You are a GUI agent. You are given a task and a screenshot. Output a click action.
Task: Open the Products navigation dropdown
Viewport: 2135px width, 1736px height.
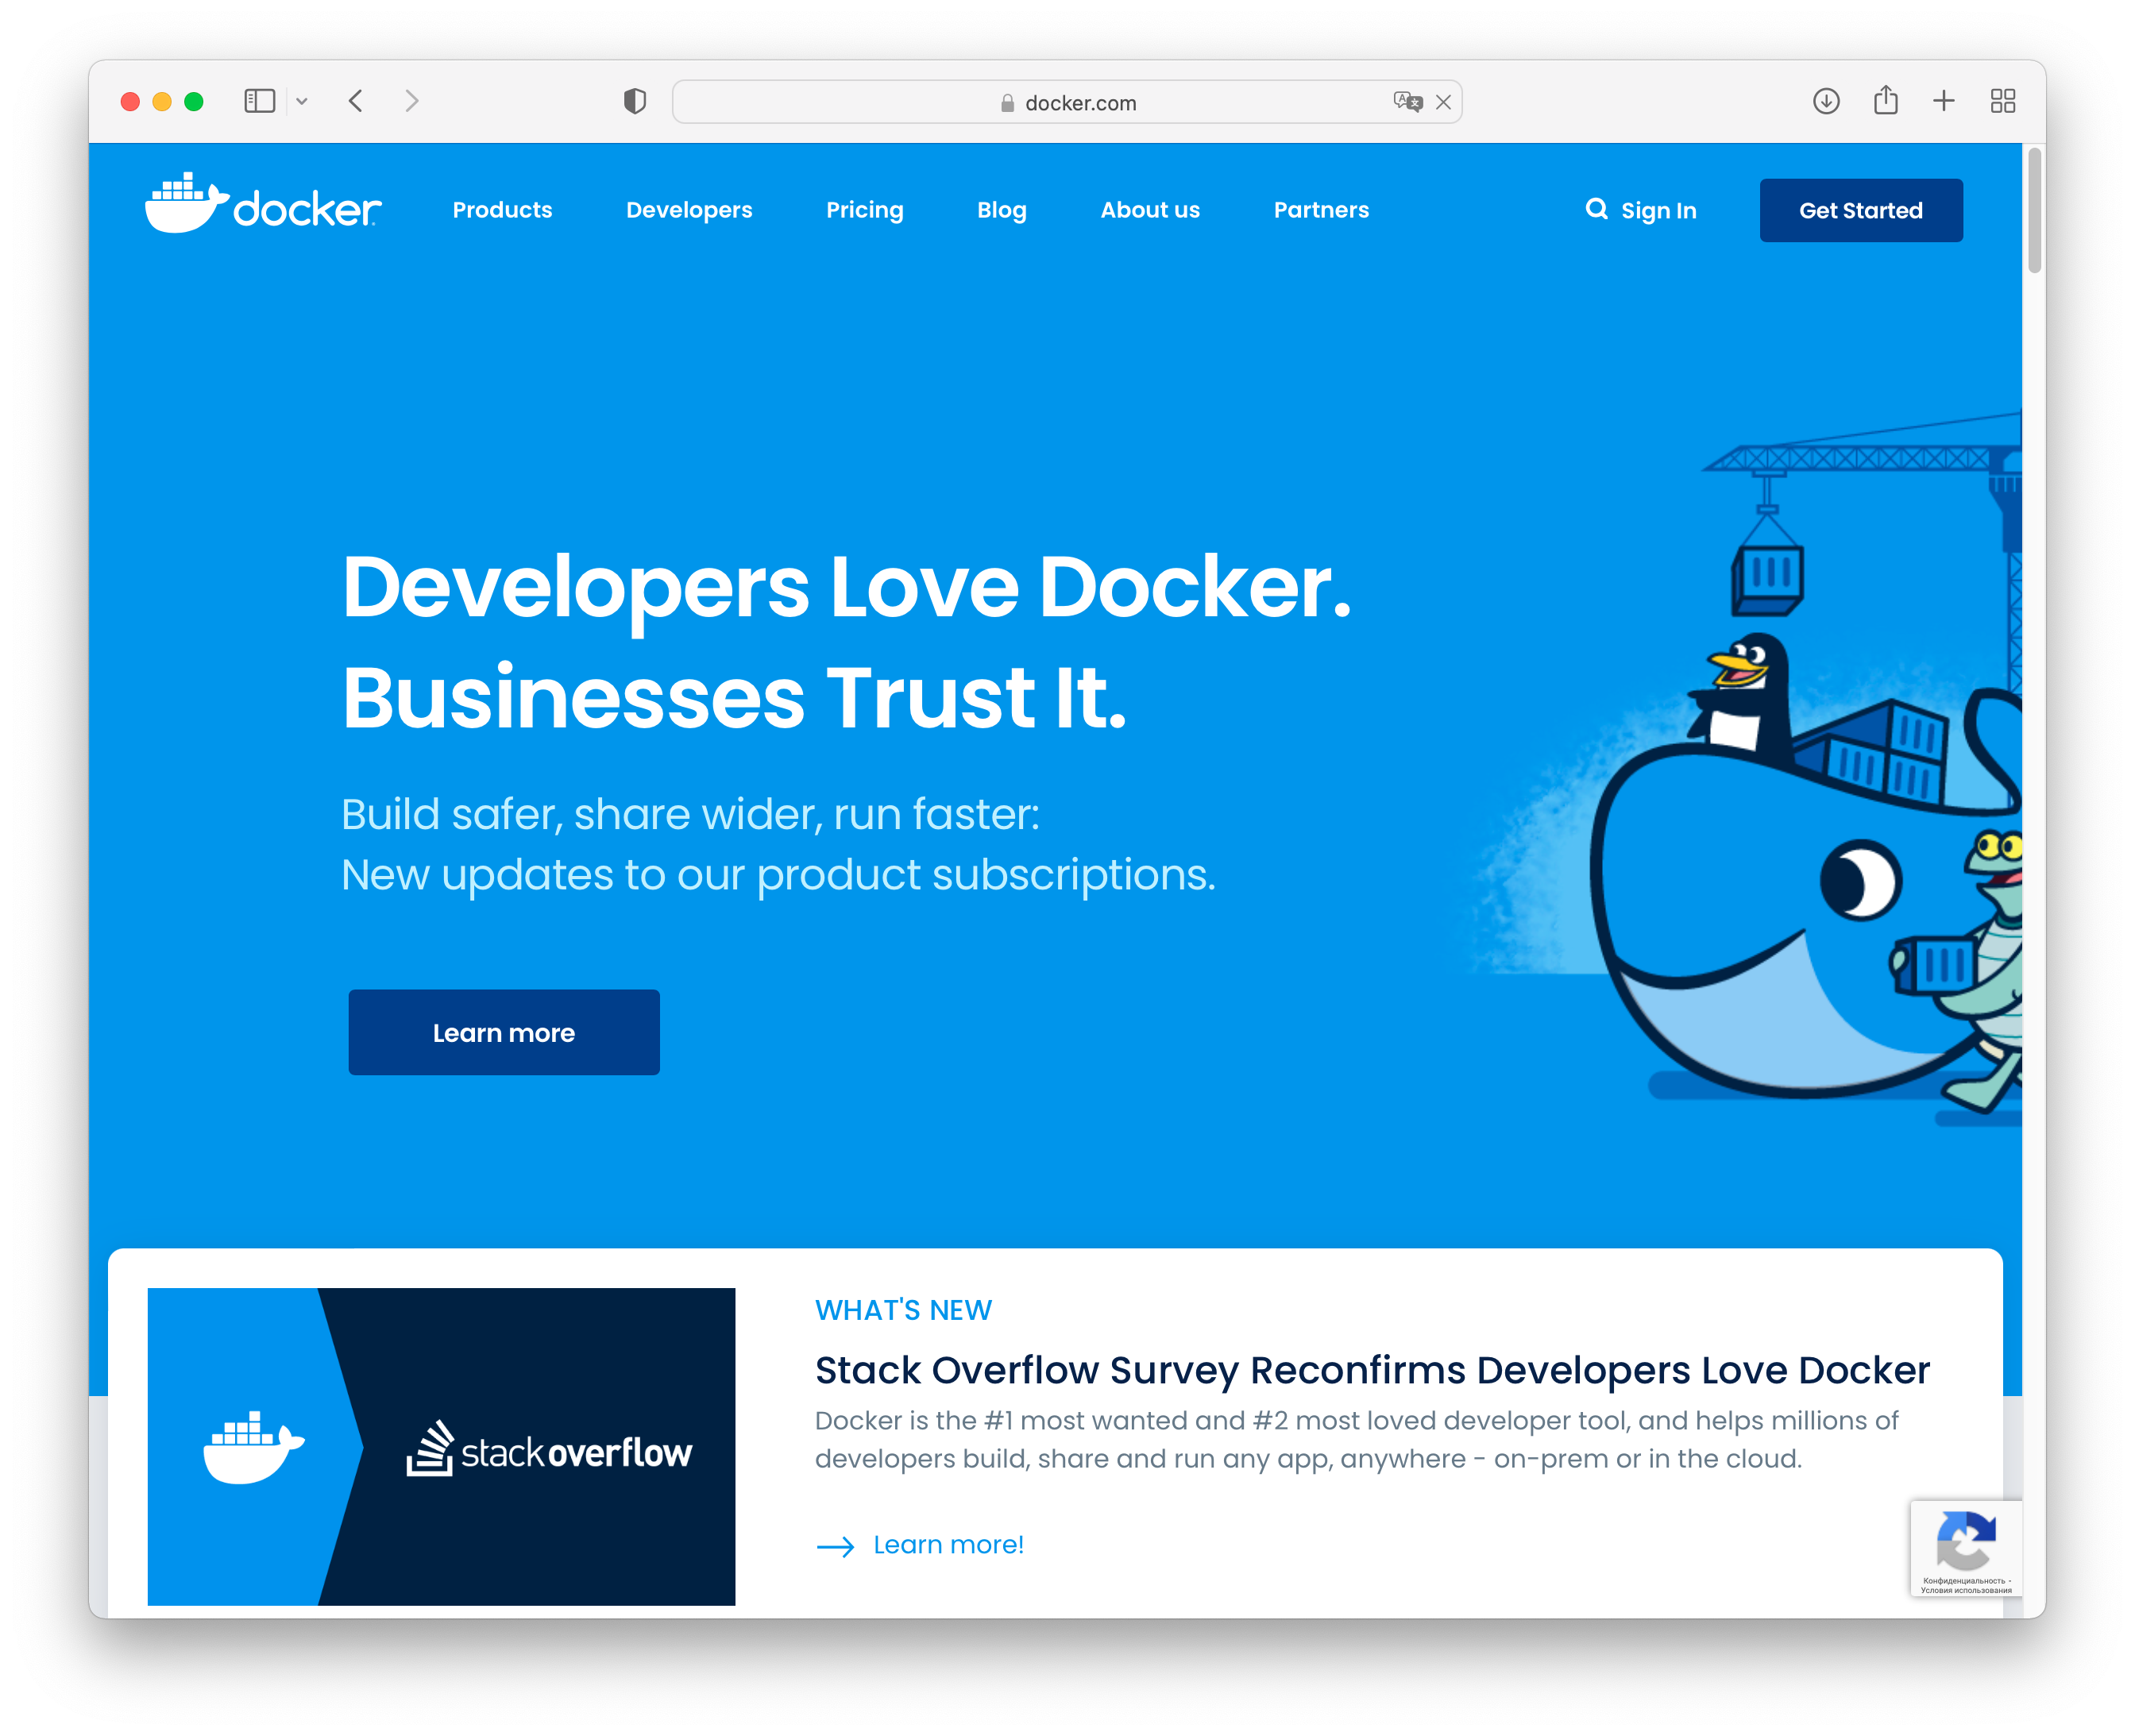coord(502,210)
